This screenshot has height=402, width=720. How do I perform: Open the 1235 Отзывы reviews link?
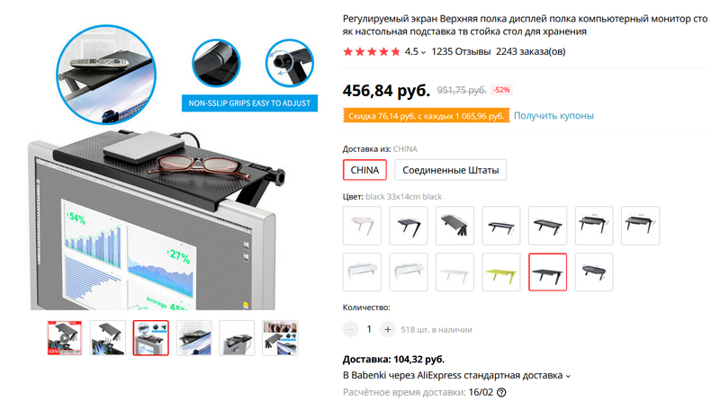click(461, 51)
